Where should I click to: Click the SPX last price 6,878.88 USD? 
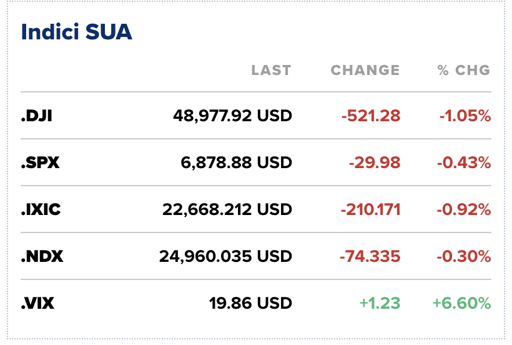237,162
